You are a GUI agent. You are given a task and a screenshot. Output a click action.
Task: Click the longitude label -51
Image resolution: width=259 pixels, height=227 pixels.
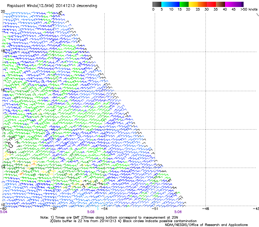[155, 209]
